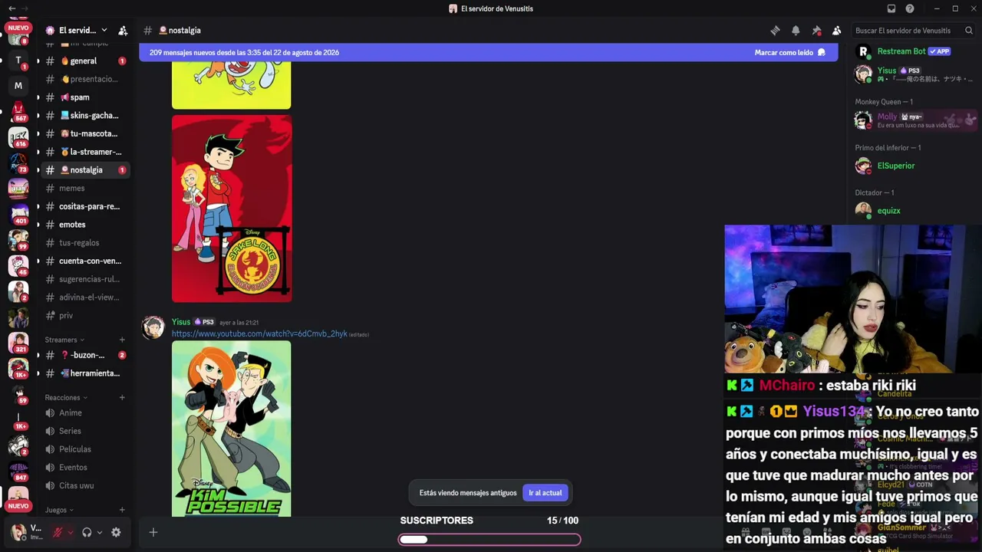Screen dimensions: 982x552
Task: Click the invite people icon beside server name
Action: click(x=123, y=31)
